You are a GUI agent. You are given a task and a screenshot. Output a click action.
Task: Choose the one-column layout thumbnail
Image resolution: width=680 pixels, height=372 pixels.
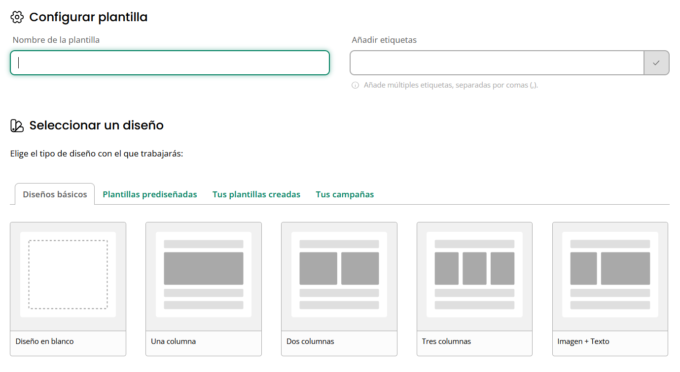point(204,275)
